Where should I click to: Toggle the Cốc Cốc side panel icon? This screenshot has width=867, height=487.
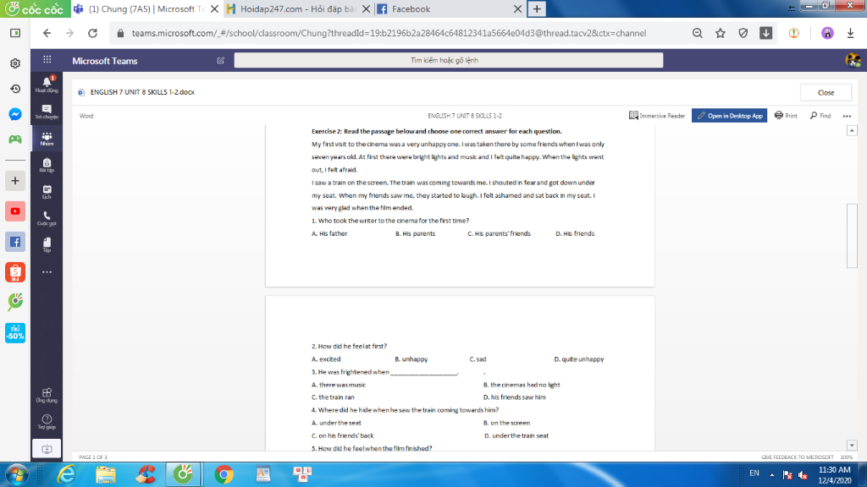click(x=15, y=33)
